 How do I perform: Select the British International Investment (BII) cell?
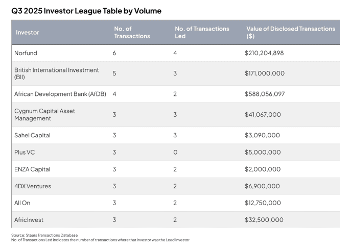point(56,73)
